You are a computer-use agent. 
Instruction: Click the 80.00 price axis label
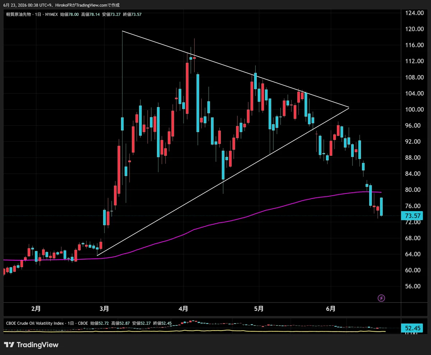[412, 190]
